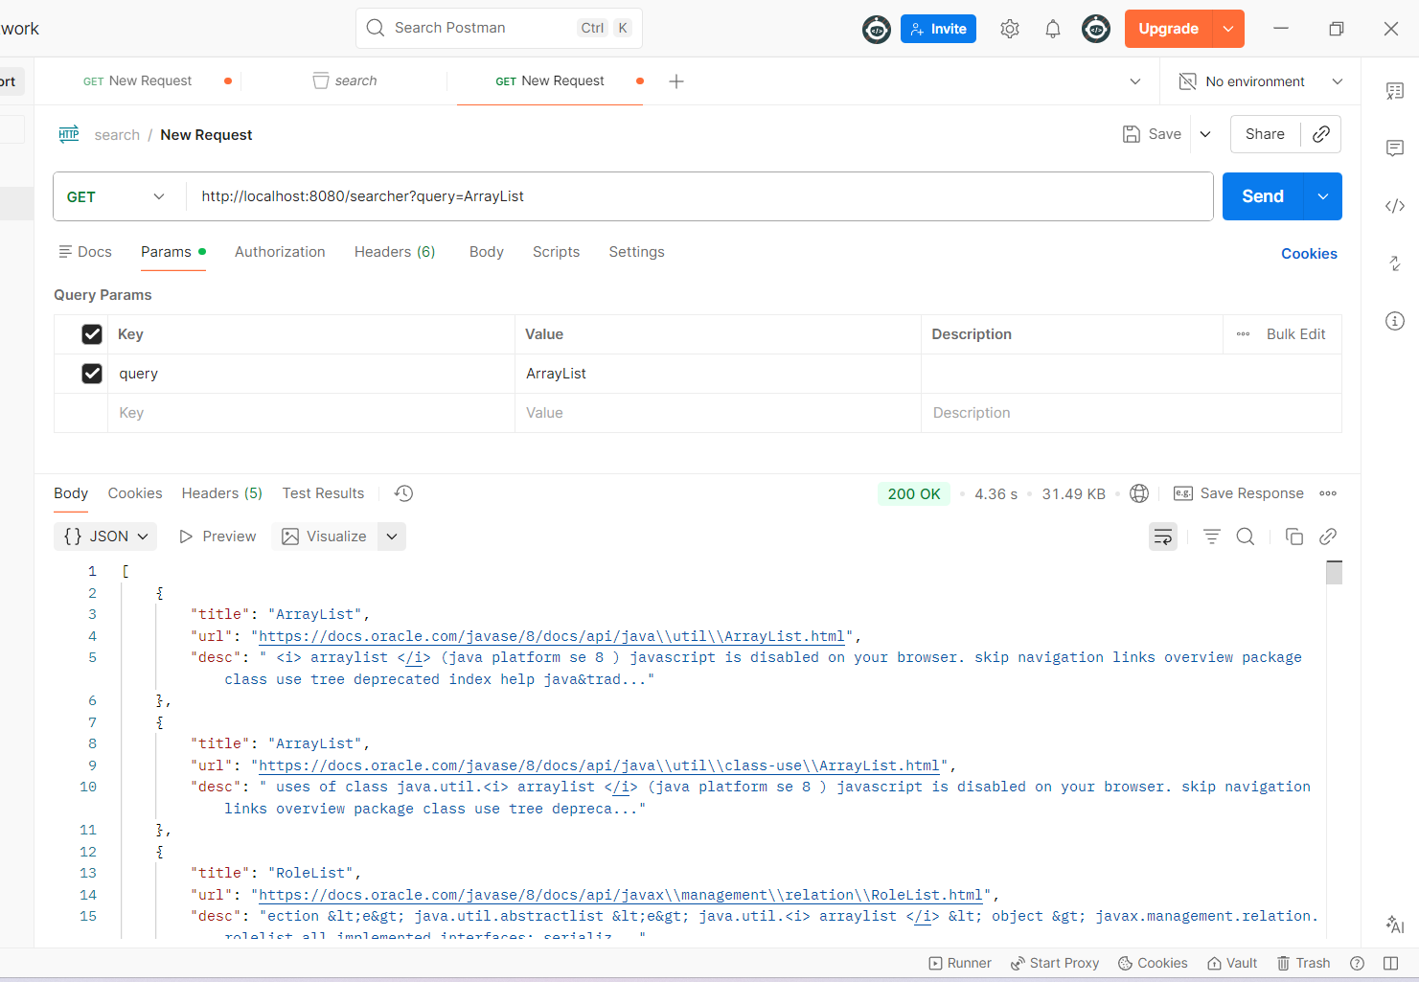Viewport: 1419px width, 982px height.
Task: Show Preview of response
Action: (218, 537)
